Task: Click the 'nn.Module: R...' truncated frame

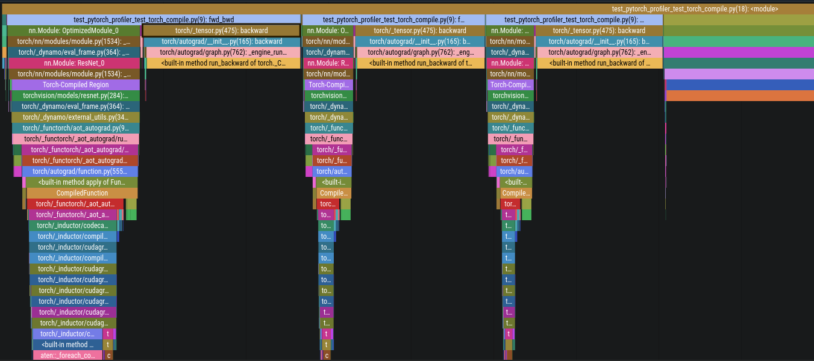Action: click(328, 63)
